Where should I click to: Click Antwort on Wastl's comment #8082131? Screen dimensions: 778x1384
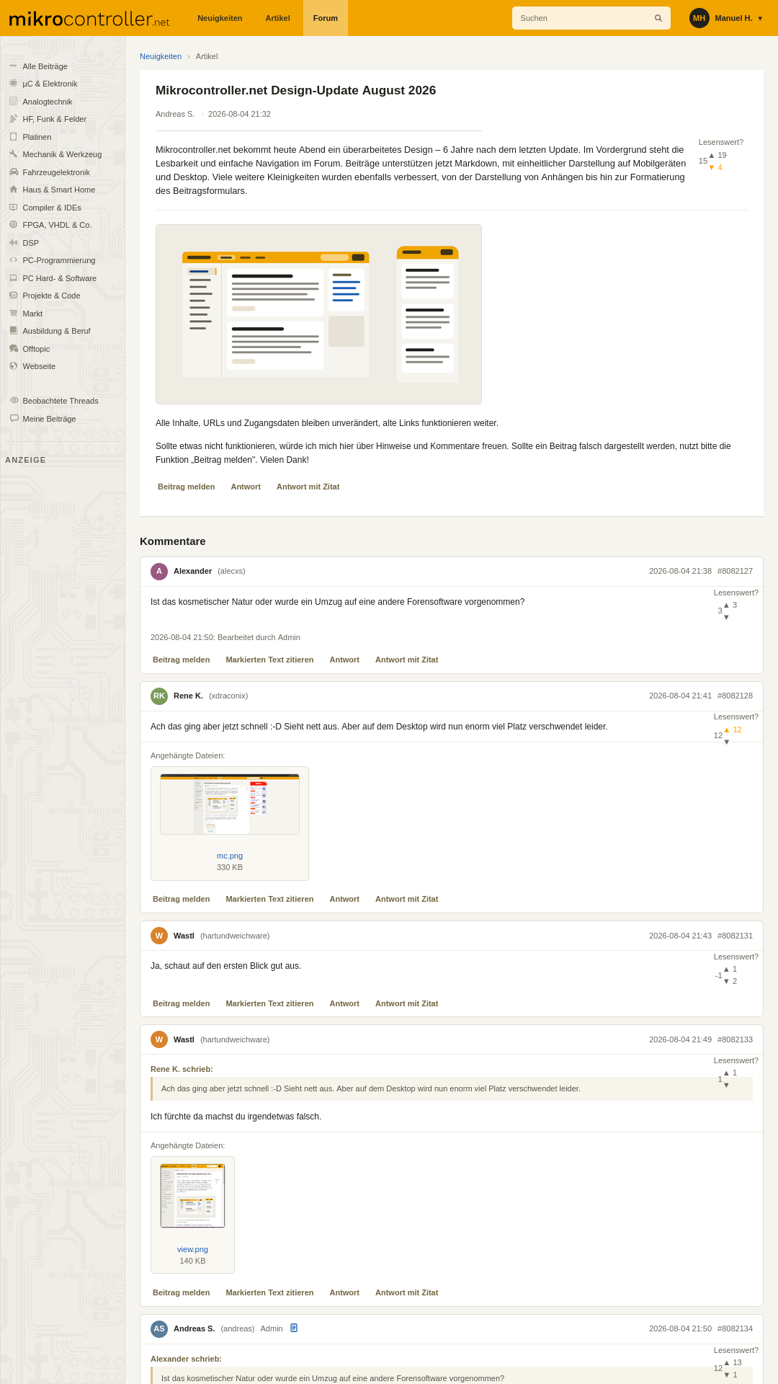[344, 1003]
